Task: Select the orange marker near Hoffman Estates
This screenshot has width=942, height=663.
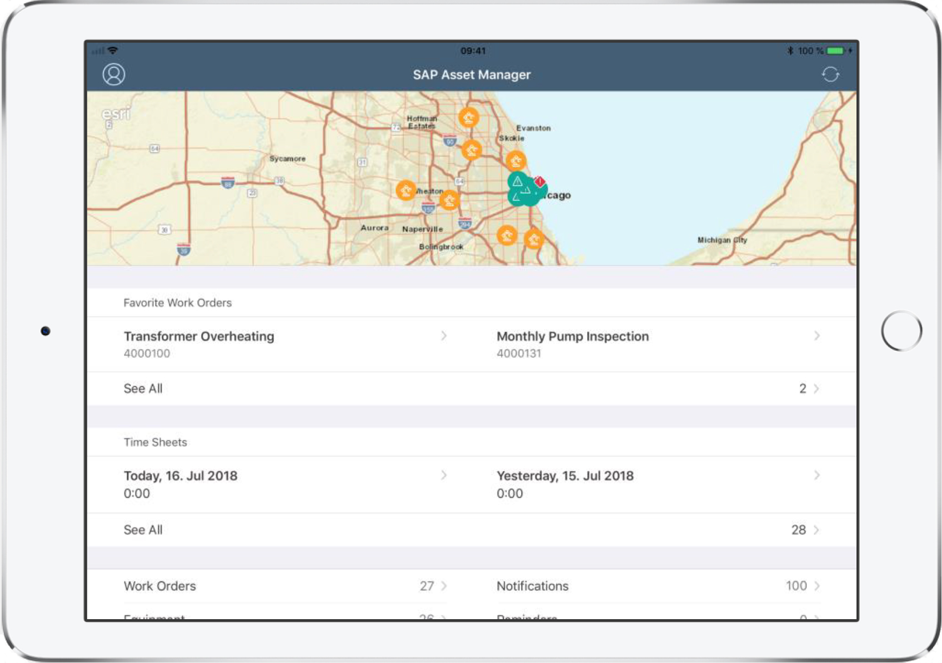Action: [469, 118]
